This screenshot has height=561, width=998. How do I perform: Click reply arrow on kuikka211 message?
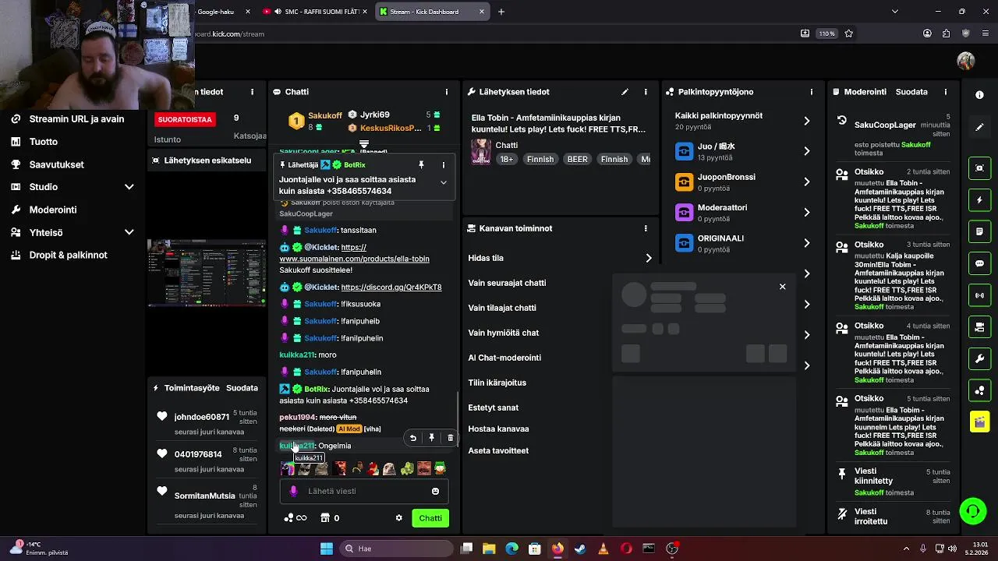(x=413, y=438)
